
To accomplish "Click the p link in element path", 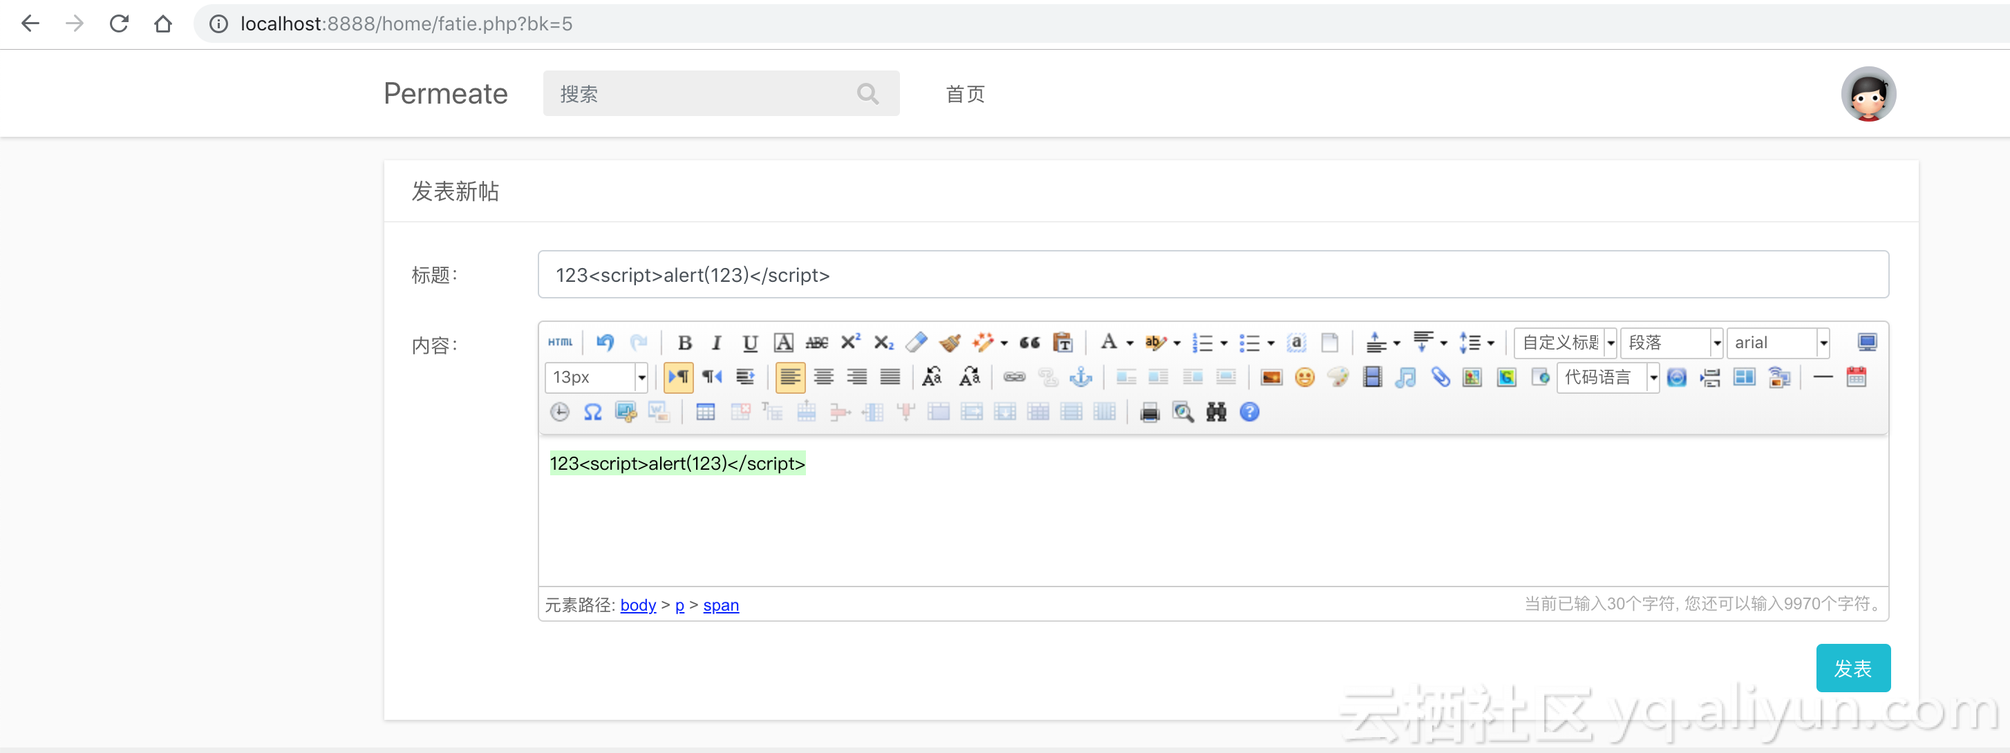I will (679, 605).
